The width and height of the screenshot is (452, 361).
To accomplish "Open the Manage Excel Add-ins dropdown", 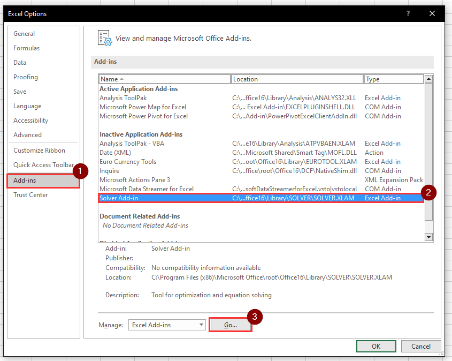I will tap(167, 325).
